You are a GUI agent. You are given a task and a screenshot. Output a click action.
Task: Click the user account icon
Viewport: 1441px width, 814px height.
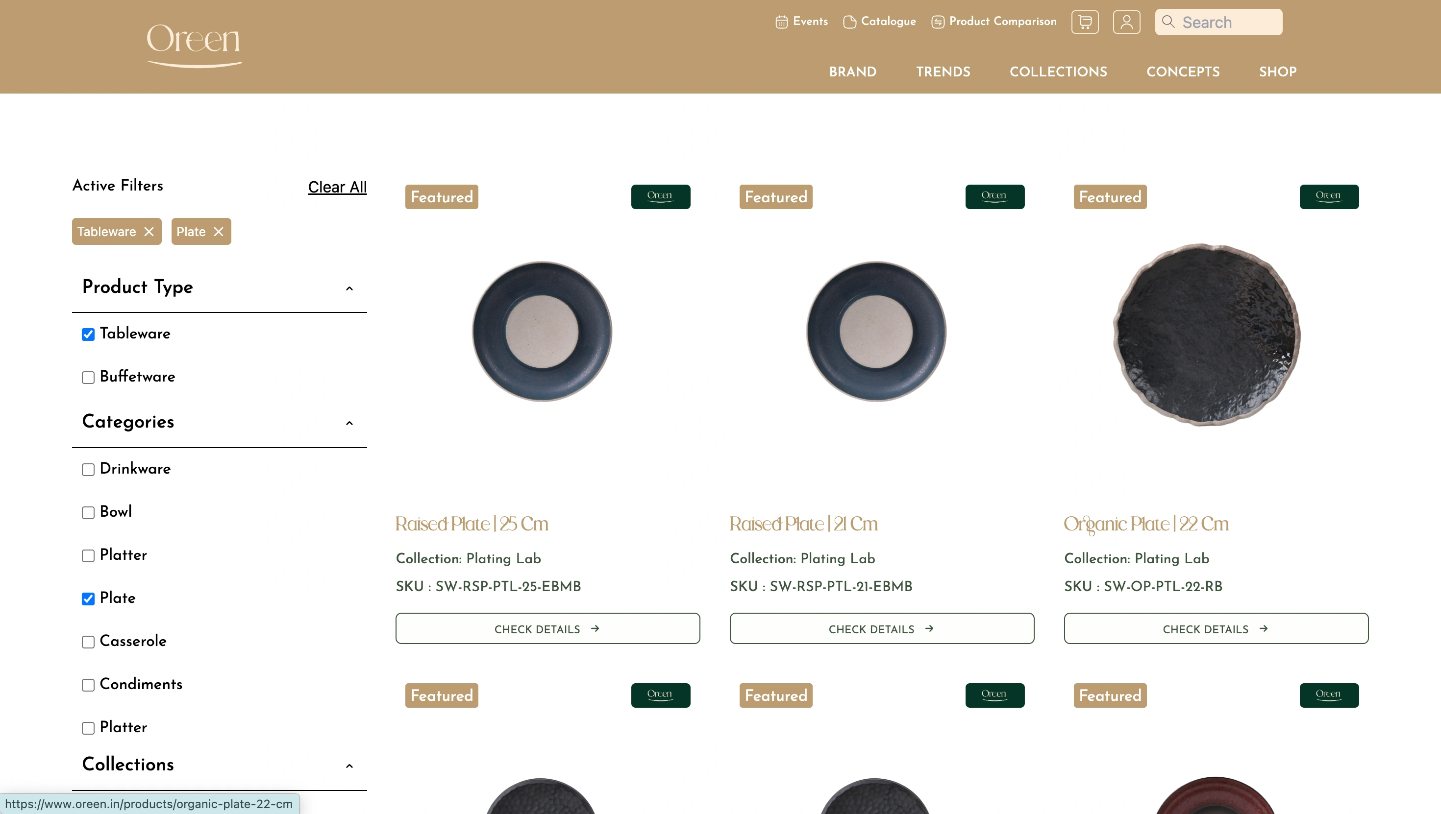click(x=1126, y=22)
